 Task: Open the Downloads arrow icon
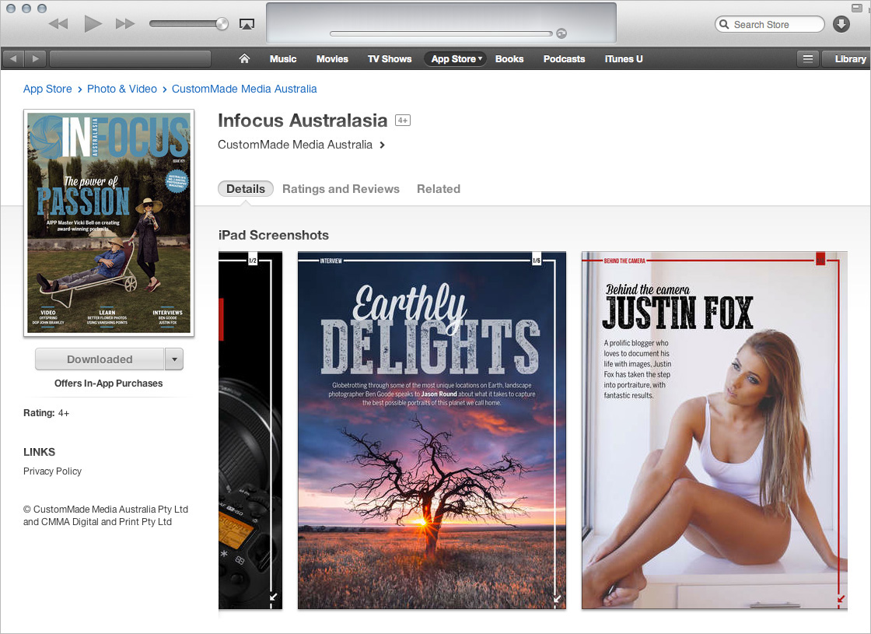(x=841, y=24)
